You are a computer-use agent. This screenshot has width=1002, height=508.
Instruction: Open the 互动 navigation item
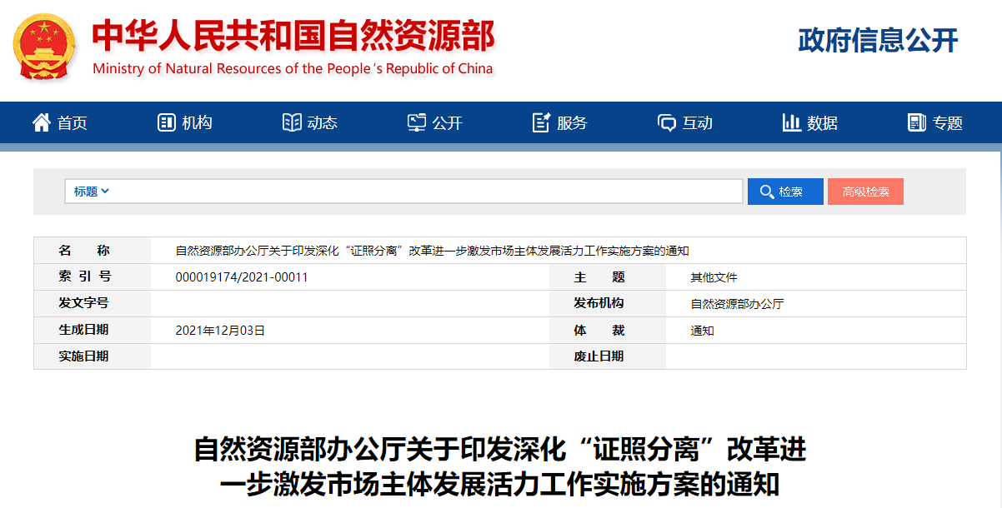[685, 123]
